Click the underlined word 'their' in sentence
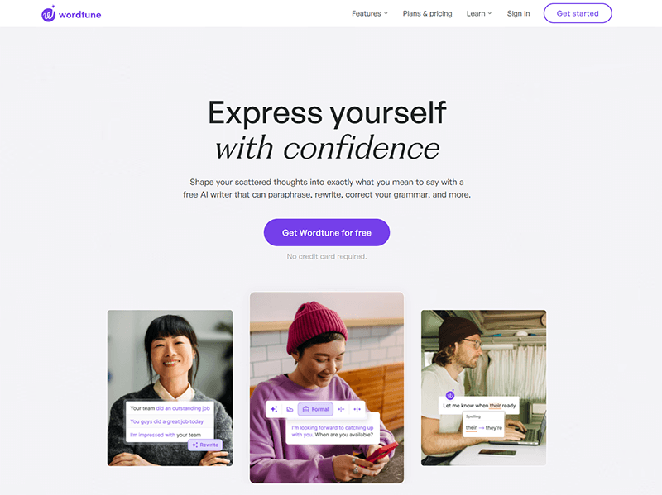Screen dimensions: 662x495 pyautogui.click(x=495, y=406)
